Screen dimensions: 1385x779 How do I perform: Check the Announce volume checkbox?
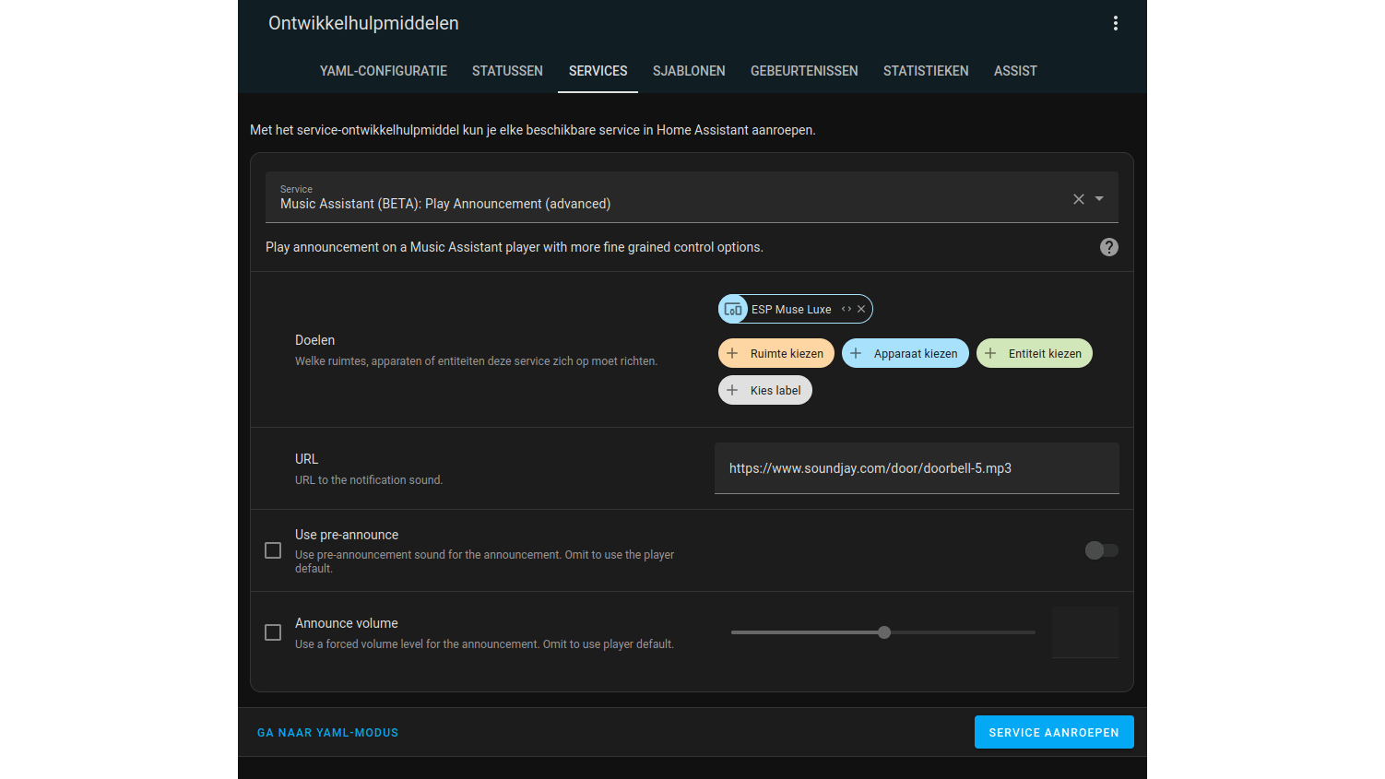pos(273,632)
